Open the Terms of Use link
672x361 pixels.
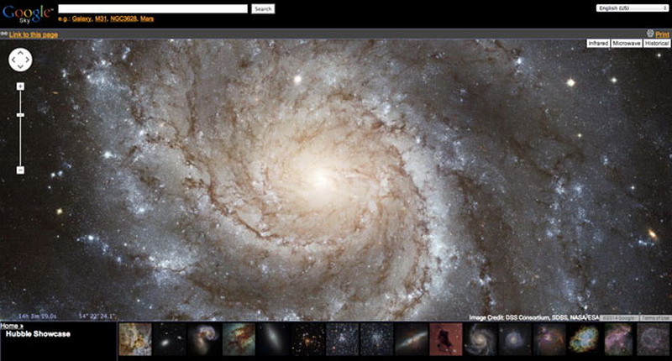tap(655, 317)
